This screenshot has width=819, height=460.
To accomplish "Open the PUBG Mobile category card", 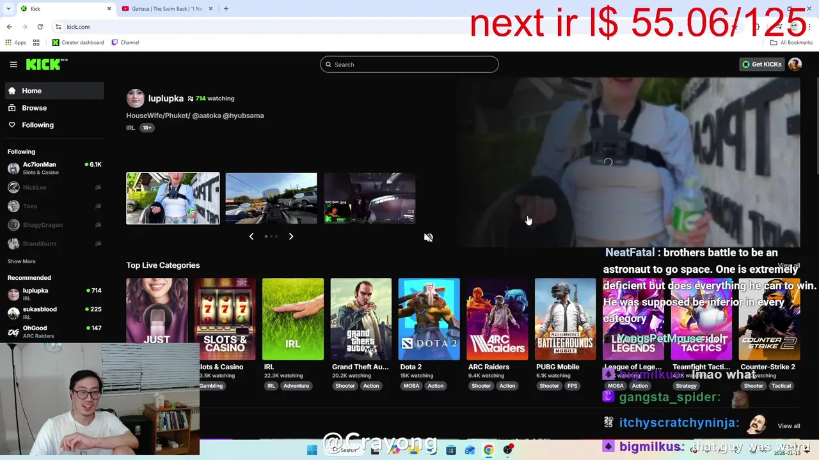I will pyautogui.click(x=565, y=319).
